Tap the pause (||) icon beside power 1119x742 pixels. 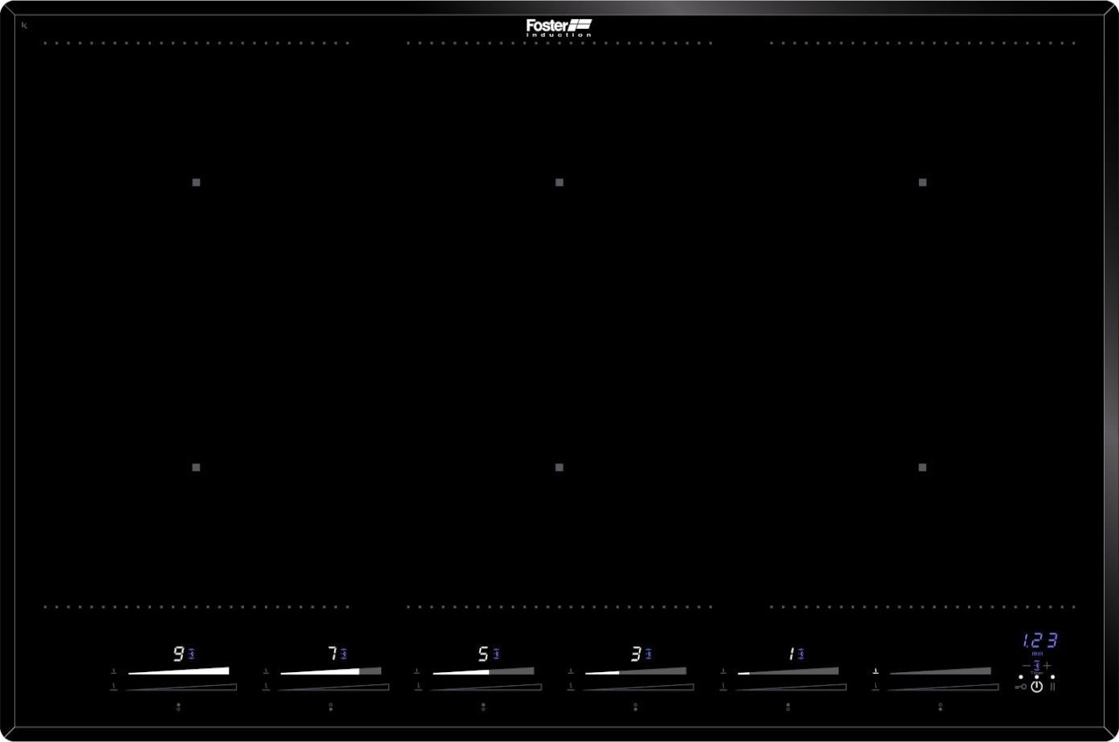click(x=1052, y=687)
